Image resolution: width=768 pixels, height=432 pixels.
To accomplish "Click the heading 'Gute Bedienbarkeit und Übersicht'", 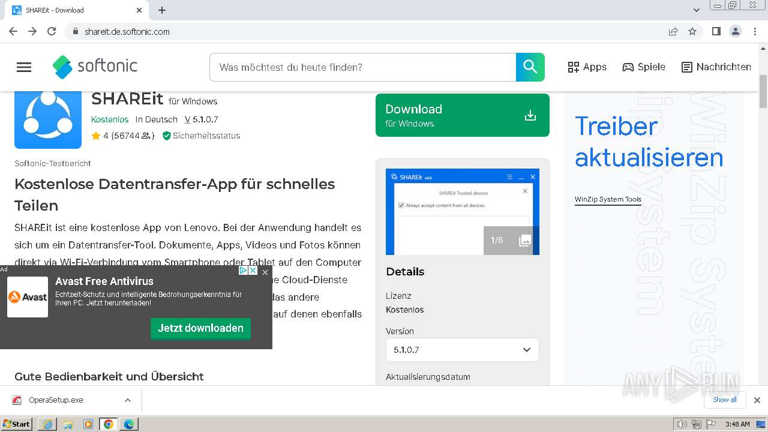I will (x=109, y=377).
